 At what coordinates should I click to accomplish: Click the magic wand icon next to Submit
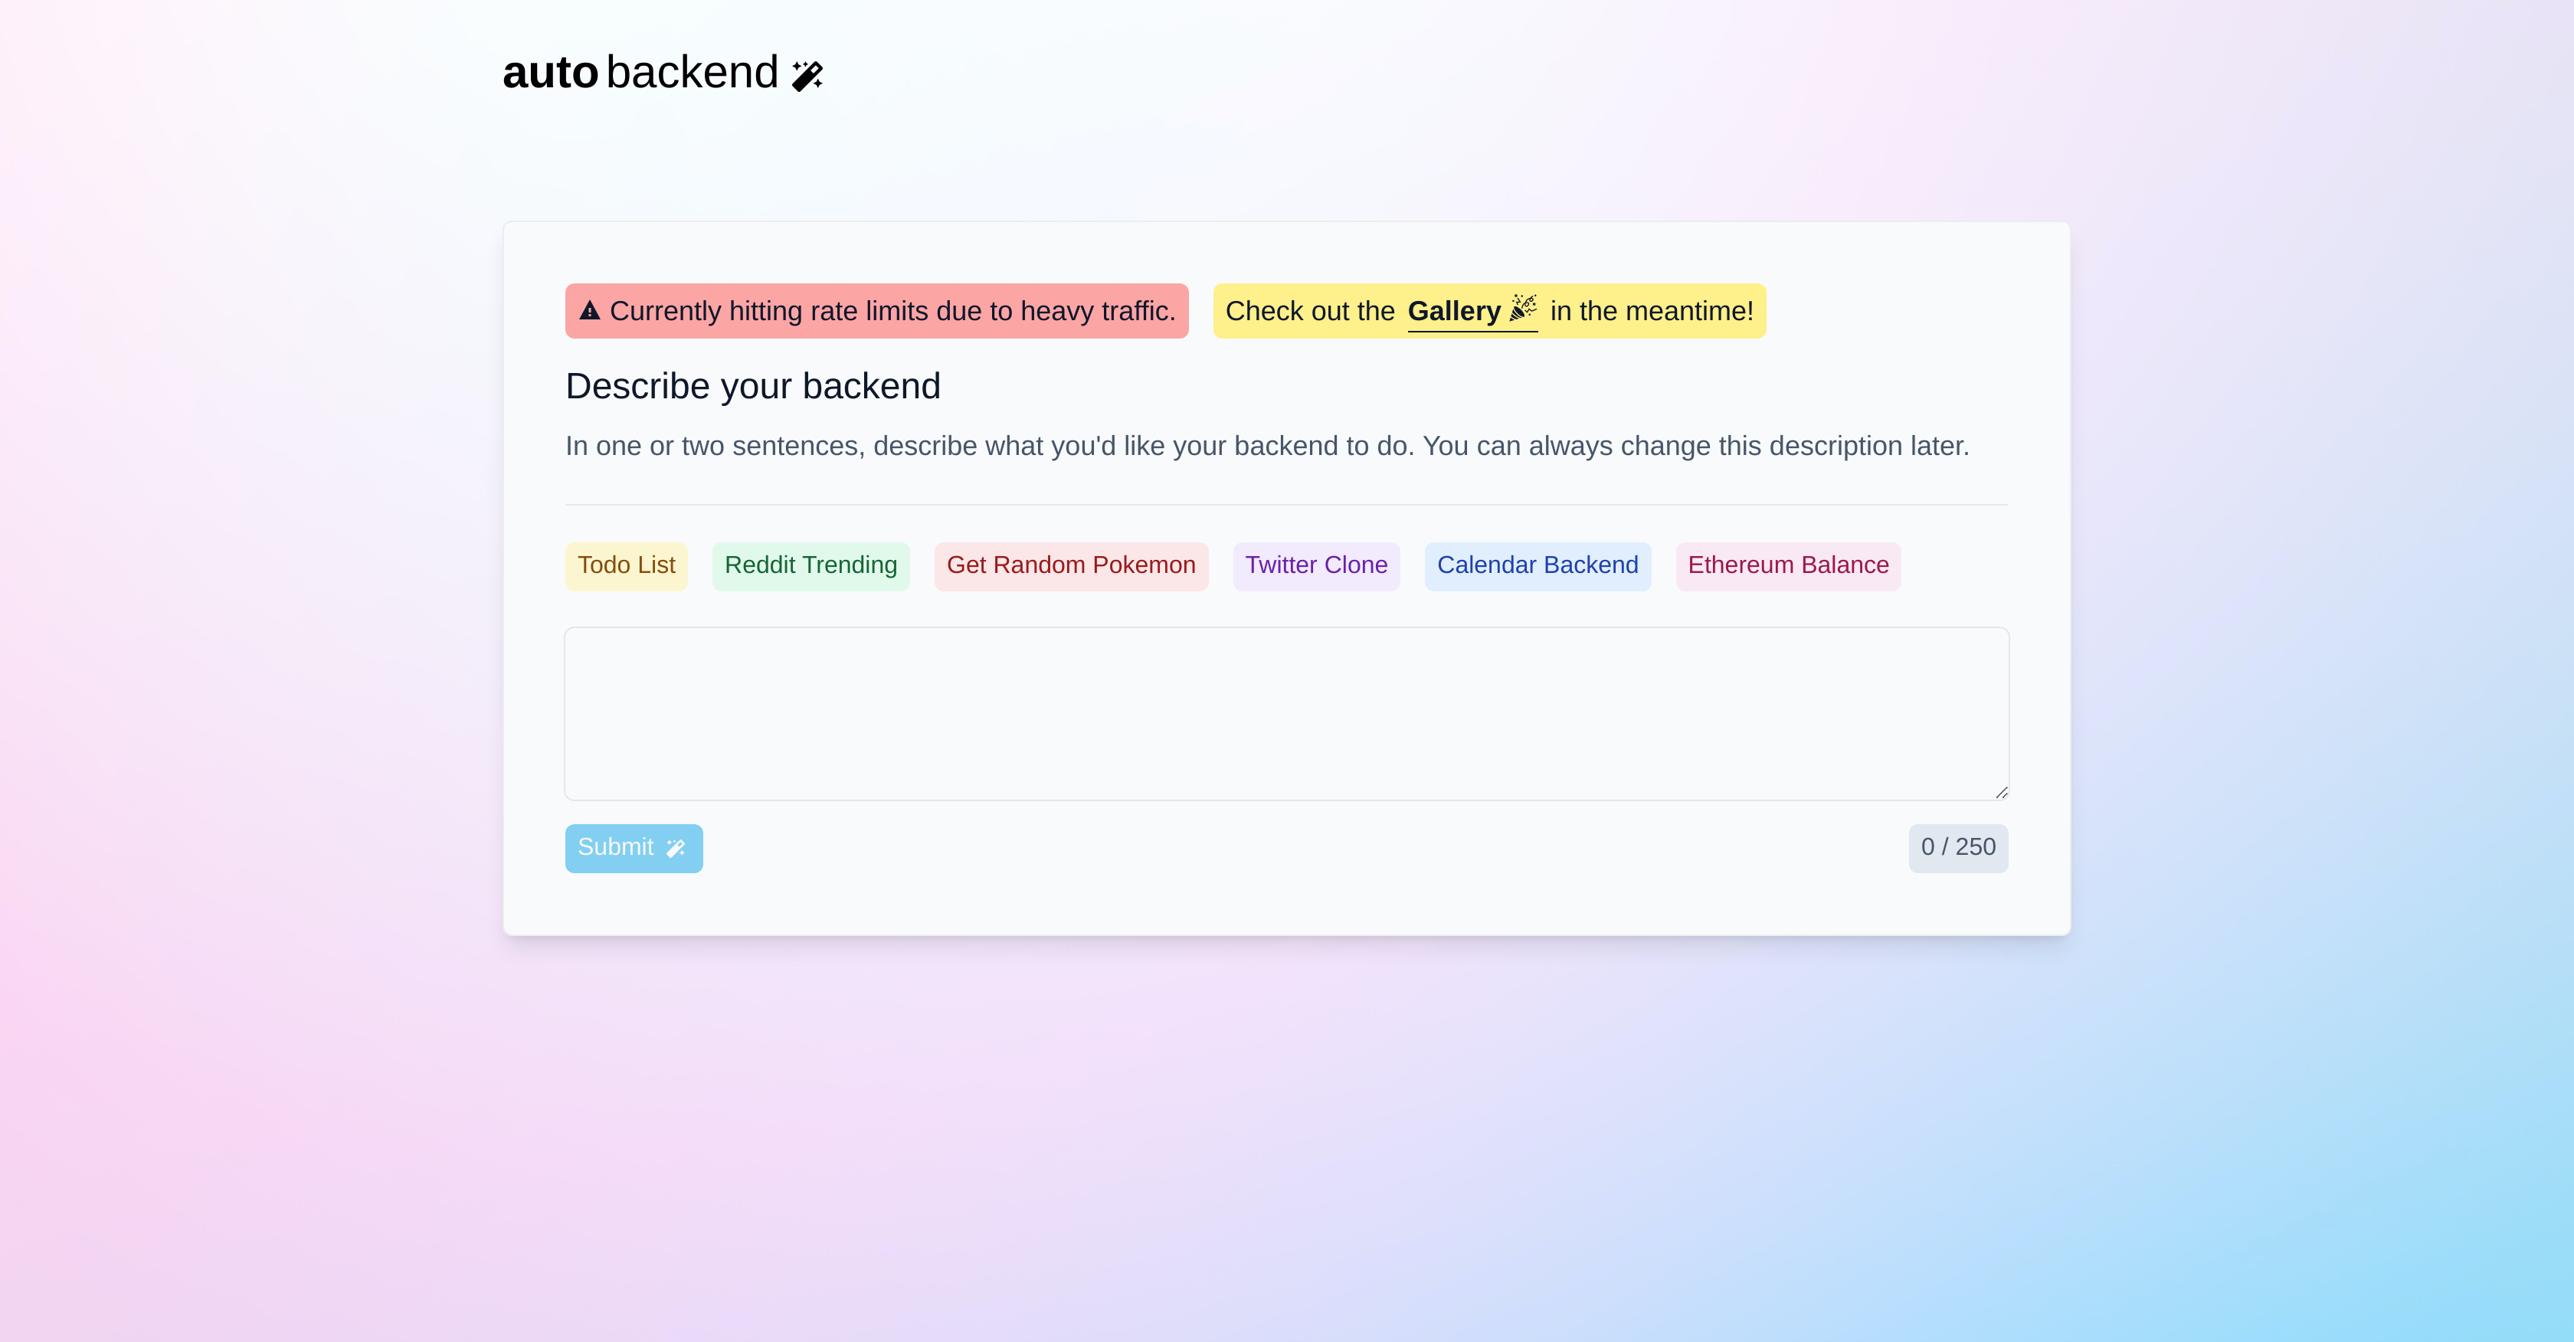(x=676, y=846)
